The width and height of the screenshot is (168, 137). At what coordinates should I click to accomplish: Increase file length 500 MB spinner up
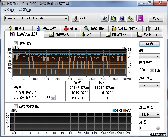[x=152, y=69]
